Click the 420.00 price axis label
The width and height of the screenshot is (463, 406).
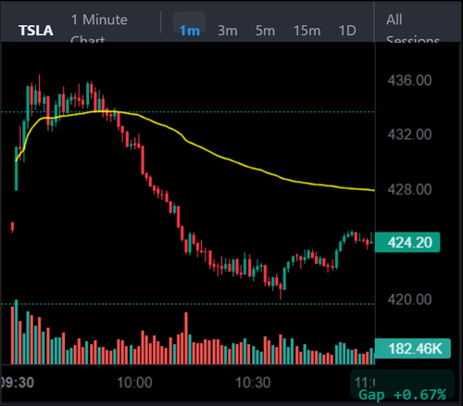409,299
